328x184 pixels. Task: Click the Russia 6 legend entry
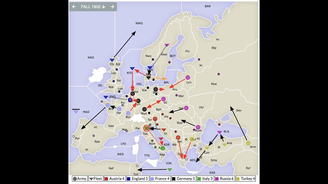pos(224,179)
